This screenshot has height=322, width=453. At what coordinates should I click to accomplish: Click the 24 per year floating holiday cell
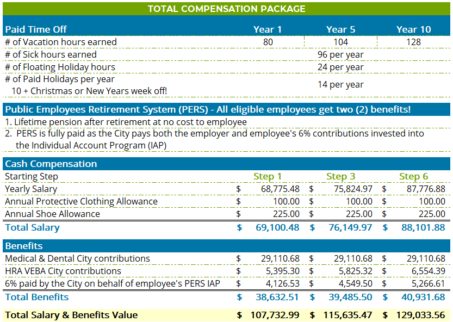click(340, 67)
